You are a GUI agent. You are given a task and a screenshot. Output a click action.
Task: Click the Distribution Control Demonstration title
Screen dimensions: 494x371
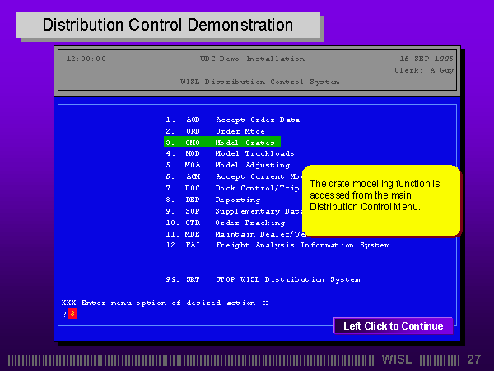(x=168, y=25)
